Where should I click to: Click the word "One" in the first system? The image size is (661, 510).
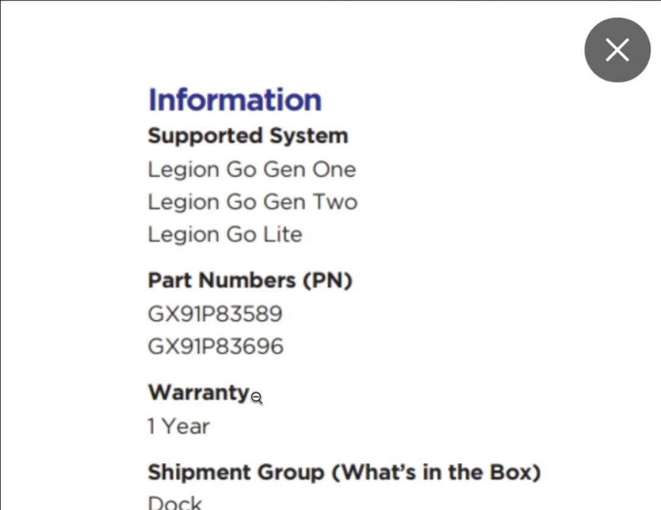click(334, 169)
